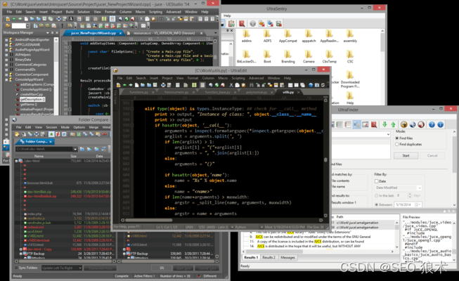
Task: Select getDescription () in Workspace Manager tree
Action: pos(32,100)
